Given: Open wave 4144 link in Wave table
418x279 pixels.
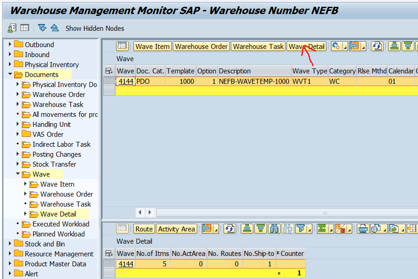Looking at the screenshot, I should point(126,82).
